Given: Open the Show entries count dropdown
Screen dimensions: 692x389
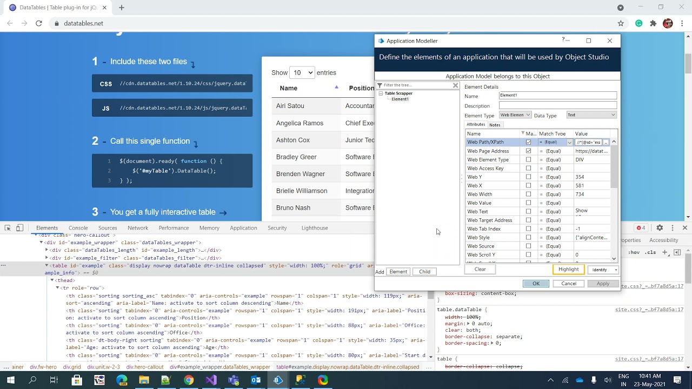Looking at the screenshot, I should [302, 72].
